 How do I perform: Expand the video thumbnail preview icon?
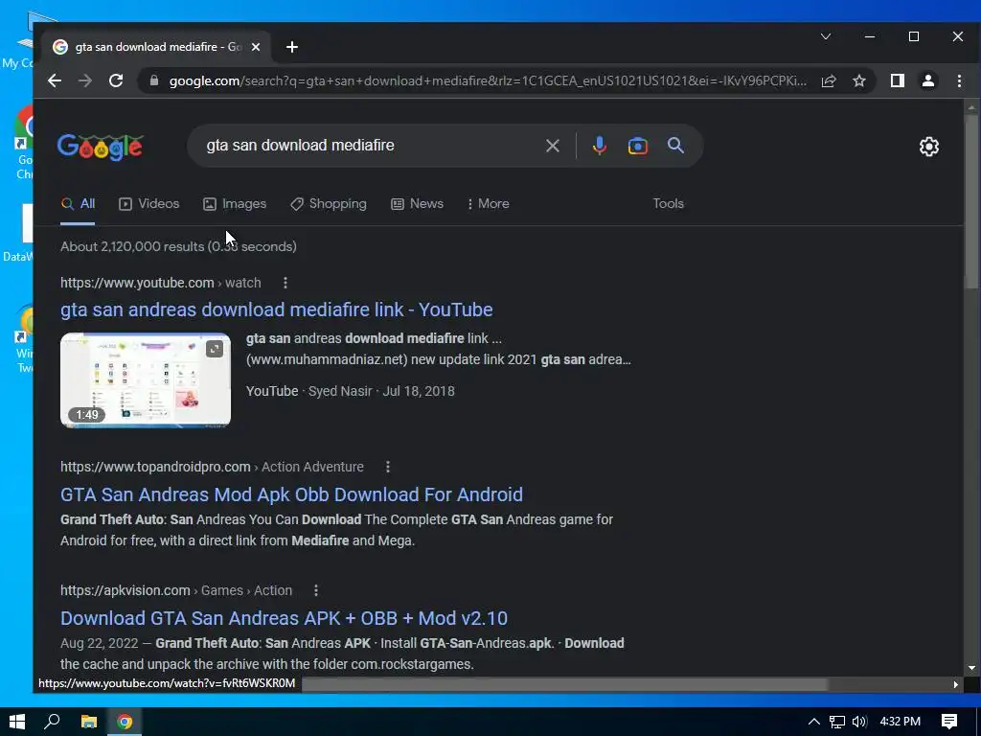[215, 349]
